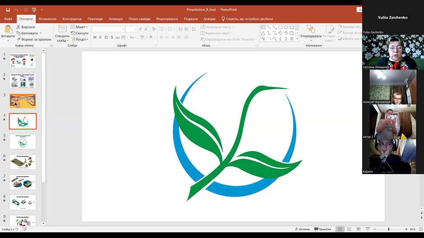424x238 pixels.
Task: Decrease font size with the smaller A icon
Action: tap(146, 29)
